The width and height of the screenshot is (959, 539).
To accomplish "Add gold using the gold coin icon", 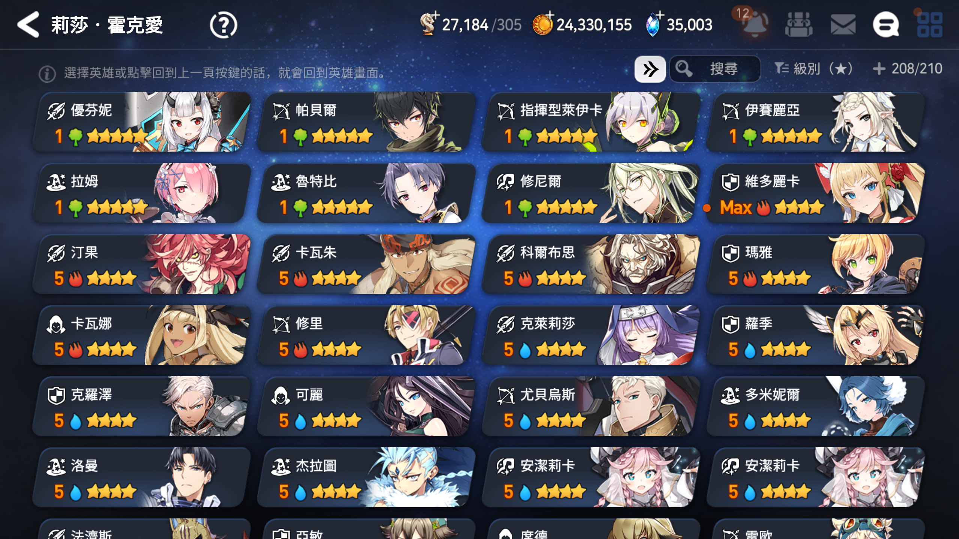I will pyautogui.click(x=543, y=24).
